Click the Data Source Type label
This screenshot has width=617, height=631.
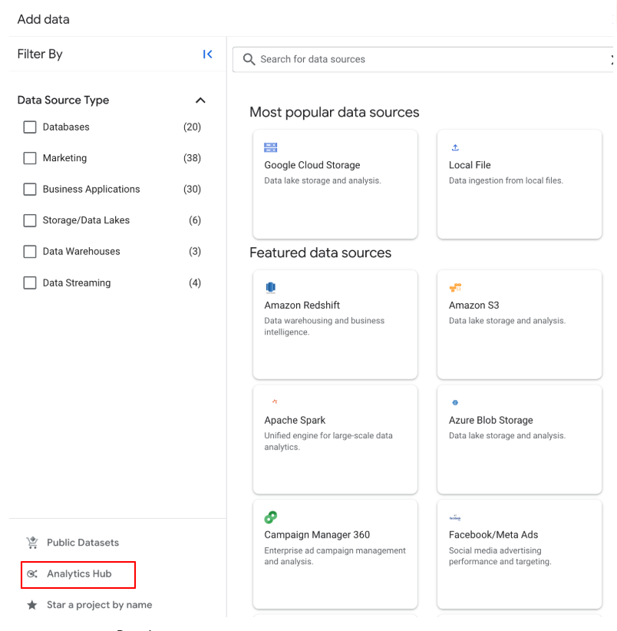(63, 101)
